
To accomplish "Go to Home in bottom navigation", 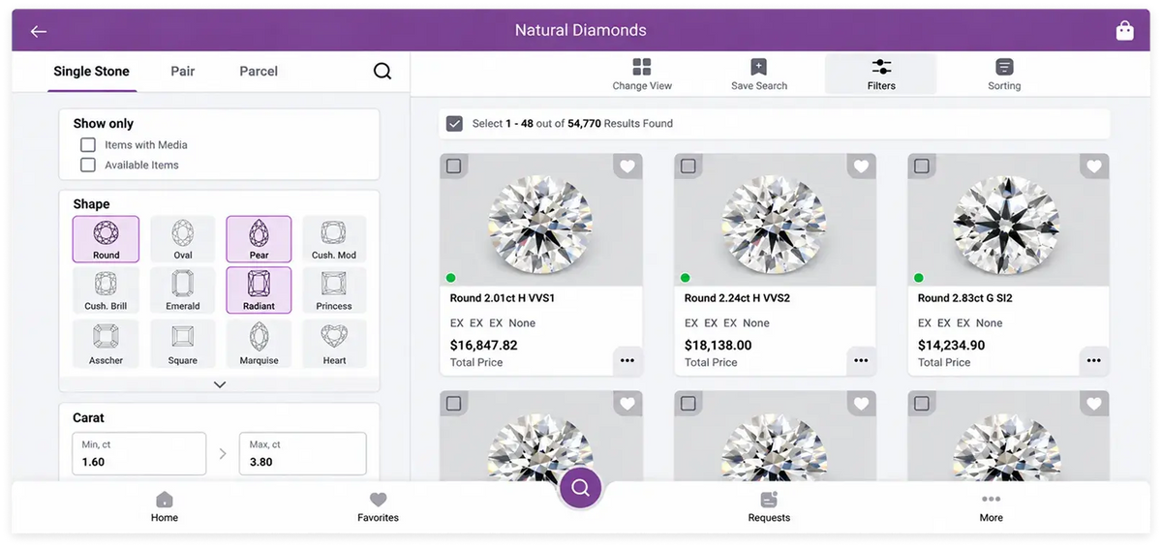I will 165,507.
